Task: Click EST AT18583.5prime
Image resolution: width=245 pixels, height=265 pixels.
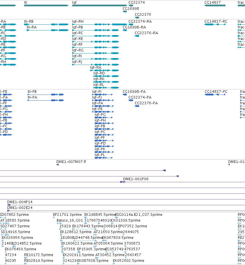Action: 5,223
